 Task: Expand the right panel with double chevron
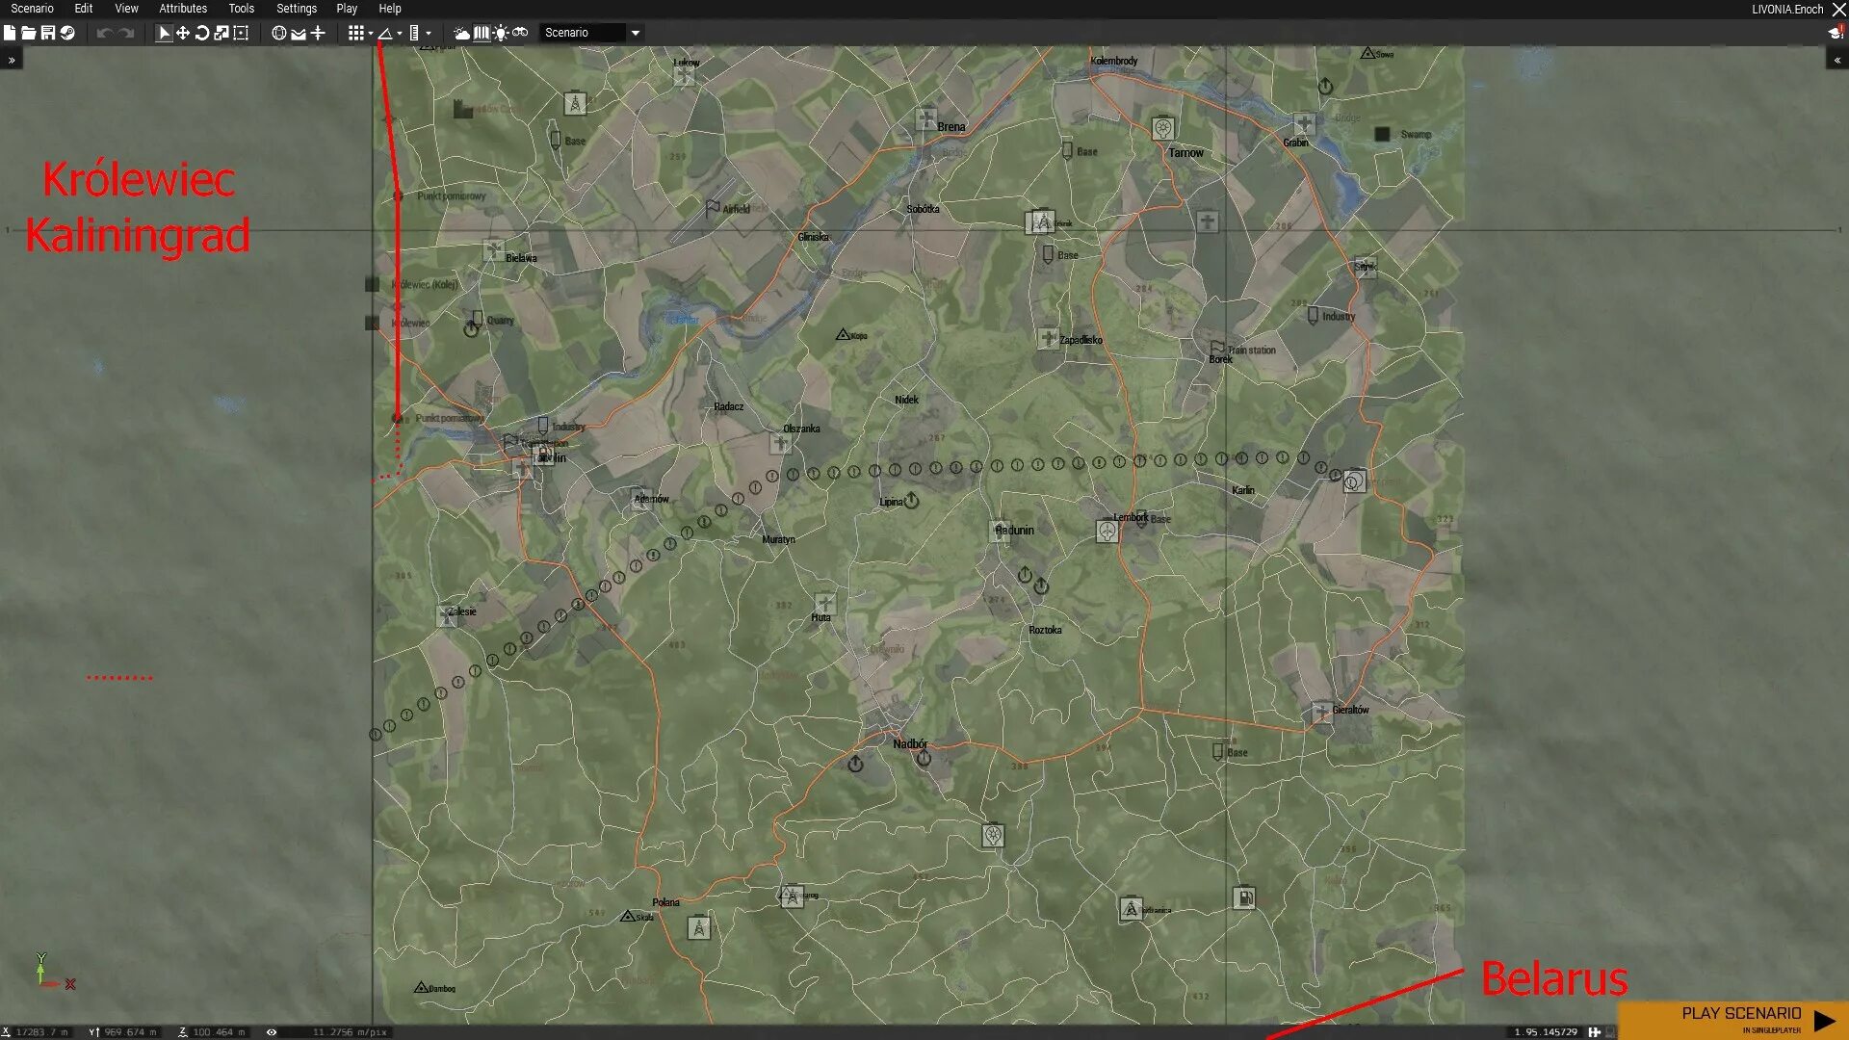point(1836,60)
